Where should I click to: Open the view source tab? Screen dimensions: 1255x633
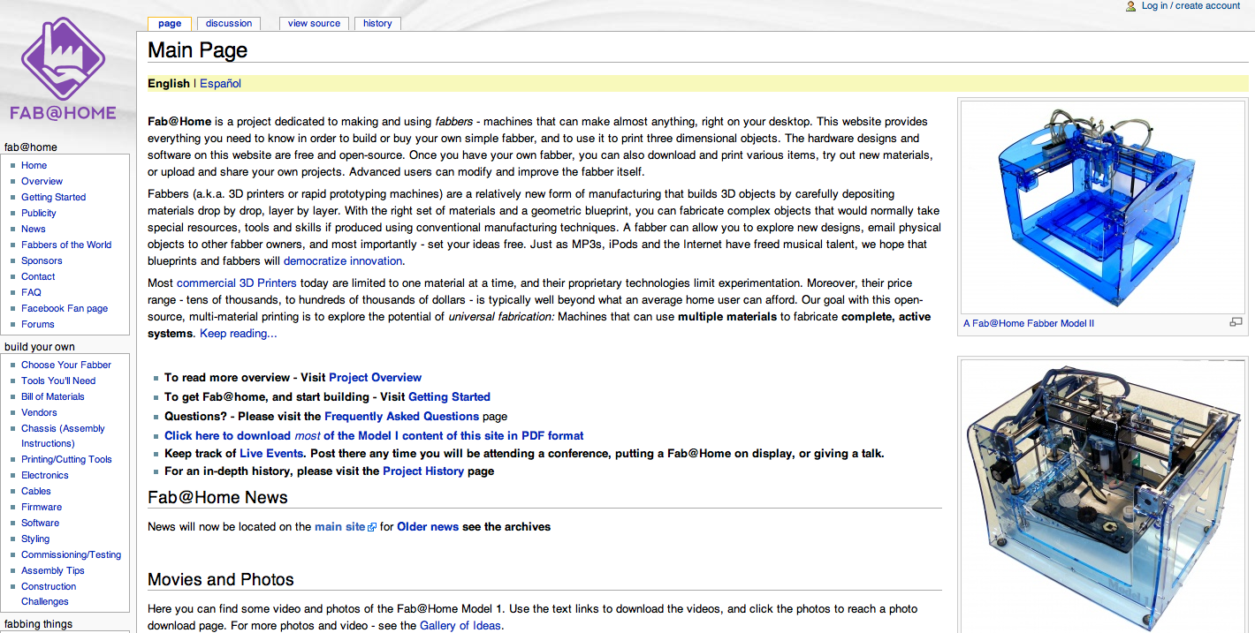pyautogui.click(x=314, y=24)
